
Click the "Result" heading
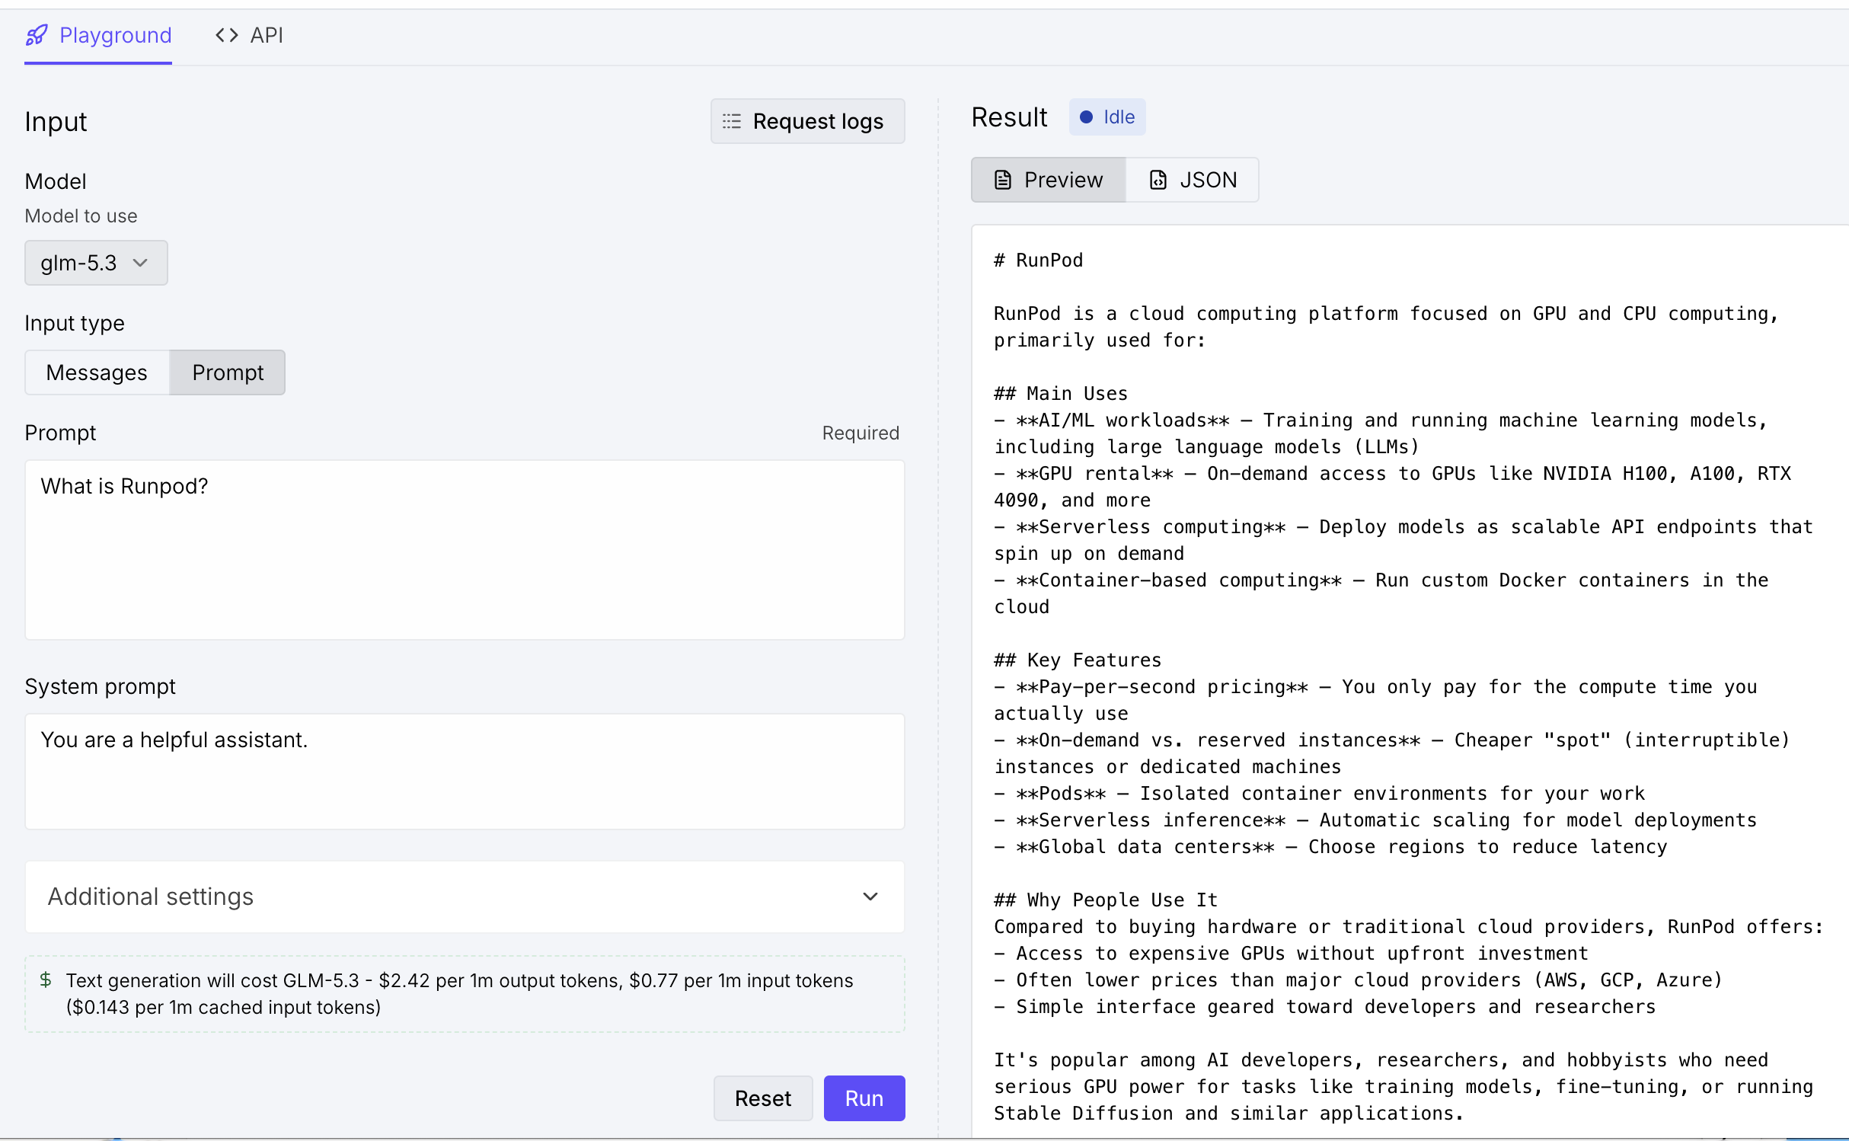click(x=1009, y=117)
